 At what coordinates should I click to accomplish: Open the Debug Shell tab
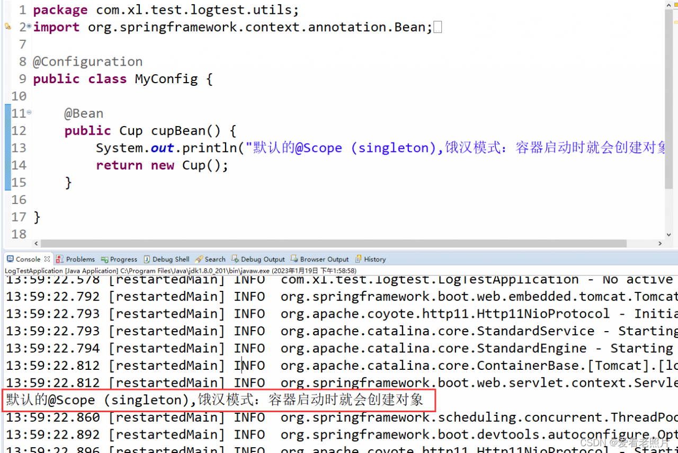click(x=166, y=259)
